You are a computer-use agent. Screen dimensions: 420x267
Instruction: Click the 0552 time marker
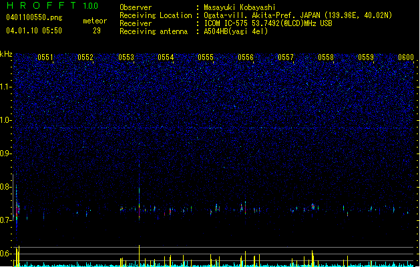85,57
